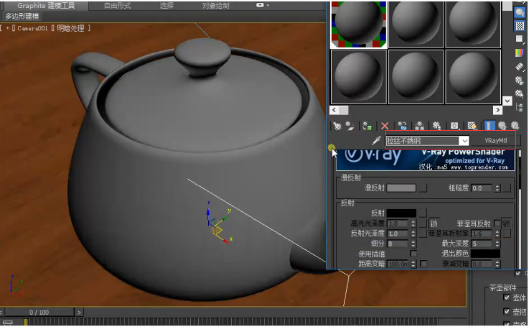The width and height of the screenshot is (529, 327).
Task: Click the 高光光泽度 map slot button
Action: (423, 224)
